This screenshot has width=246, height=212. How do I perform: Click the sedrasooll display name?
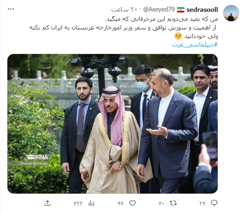tap(202, 10)
